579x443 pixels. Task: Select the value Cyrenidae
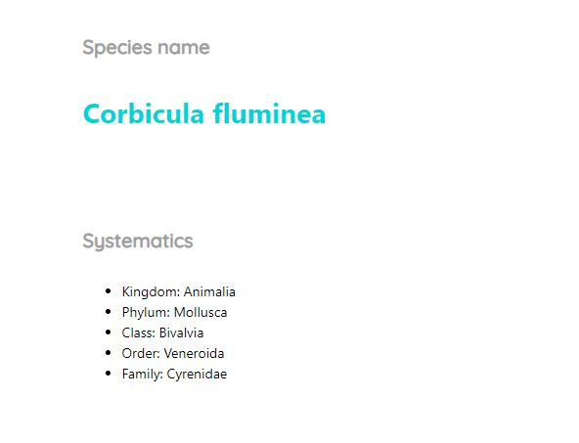(x=197, y=375)
